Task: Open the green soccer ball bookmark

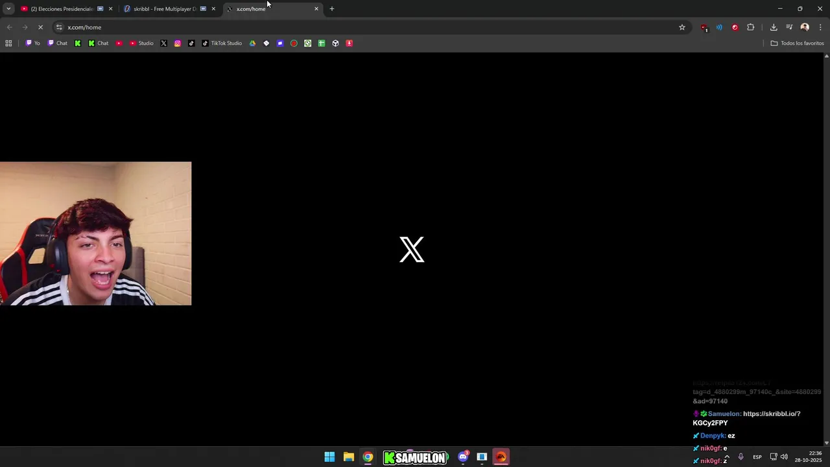Action: point(307,43)
